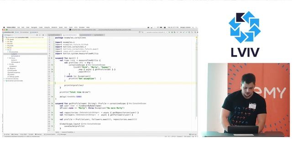Collapse the future package folder
The image size is (292, 164).
(8, 58)
